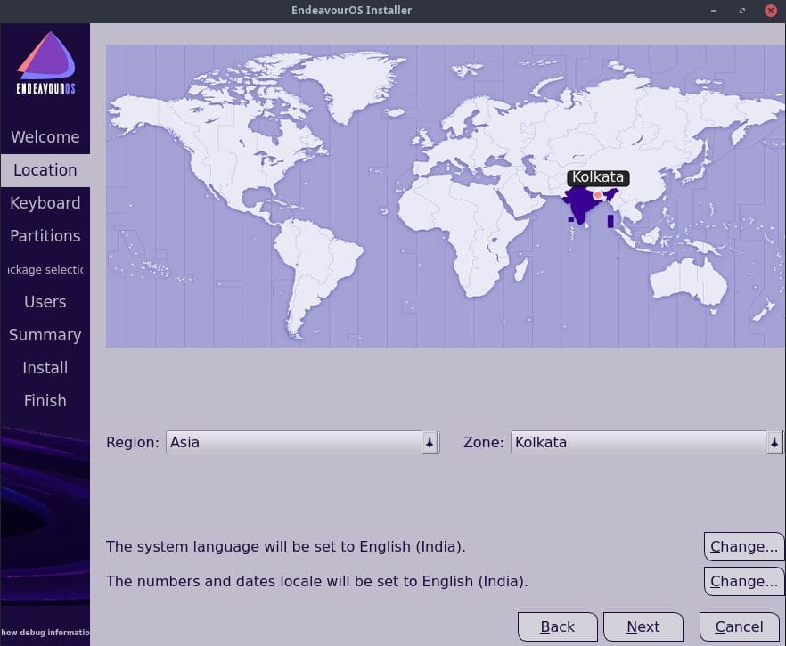
Task: Click the Kolkata location pin on map
Action: click(597, 195)
